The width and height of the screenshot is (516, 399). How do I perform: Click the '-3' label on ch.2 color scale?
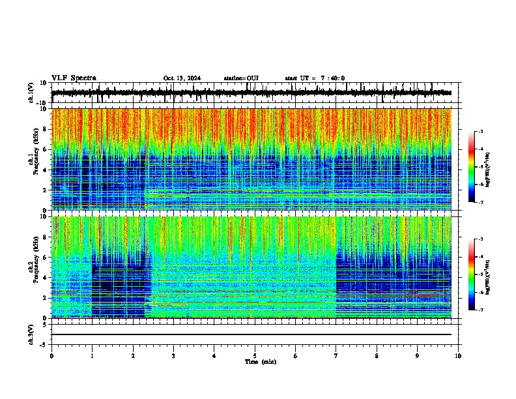(480, 239)
